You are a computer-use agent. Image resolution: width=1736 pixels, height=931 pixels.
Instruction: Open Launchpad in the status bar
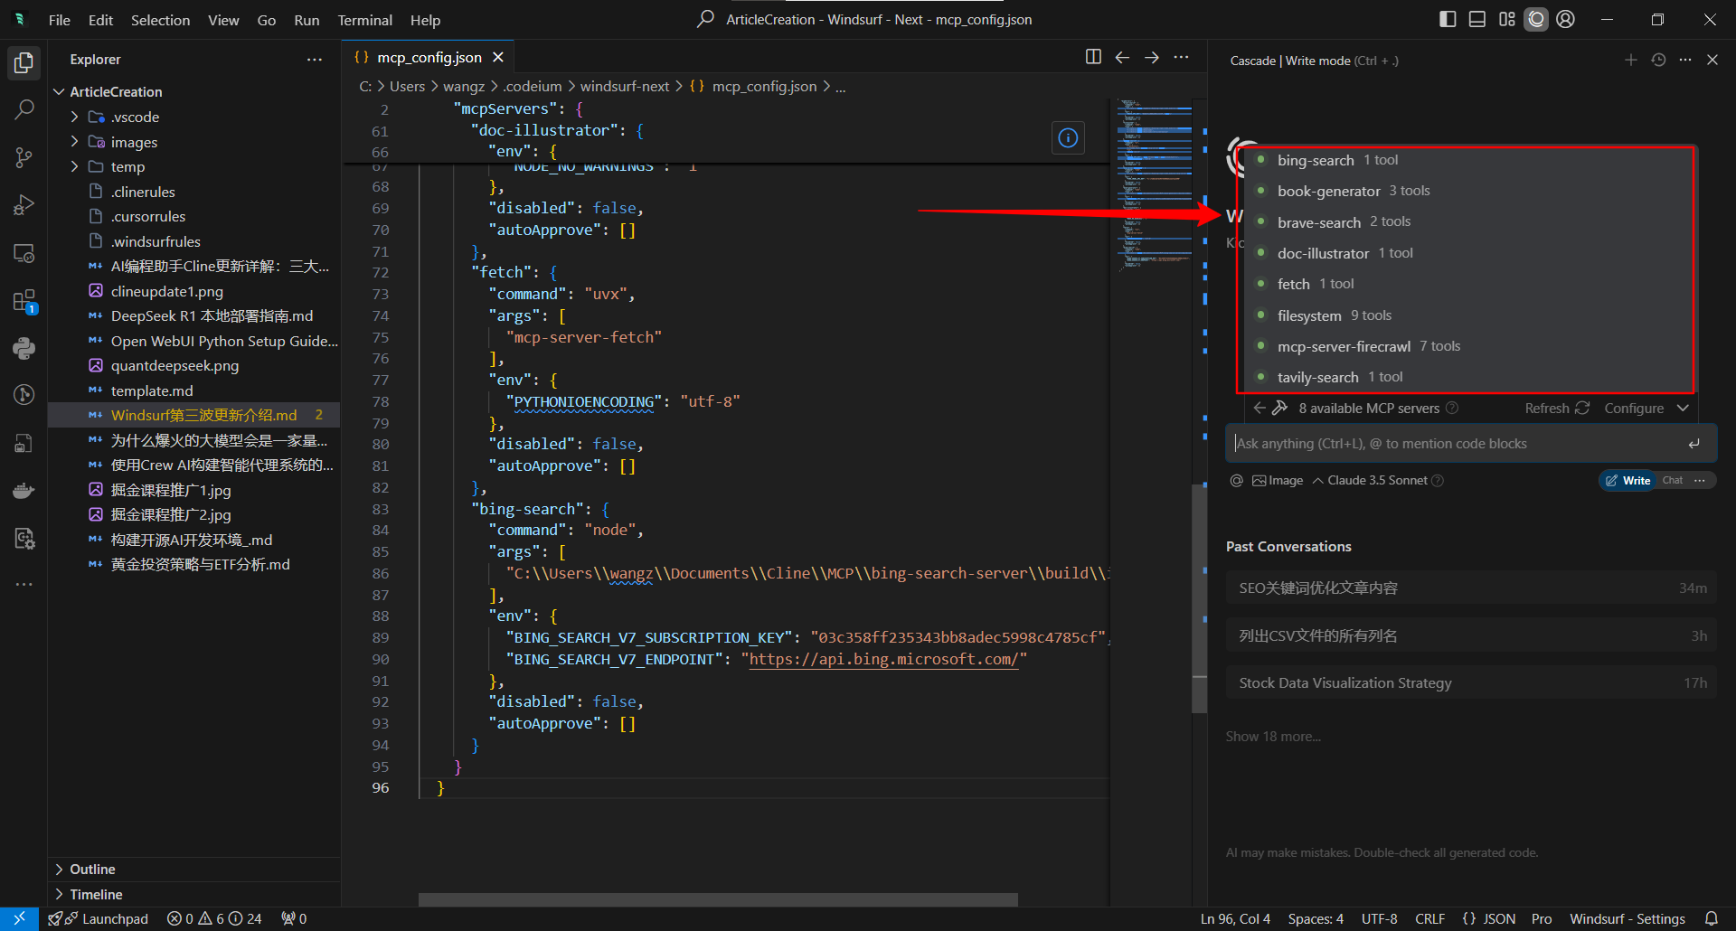coord(99,918)
